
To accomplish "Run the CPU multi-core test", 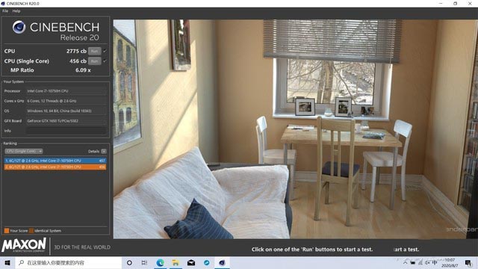I will (x=95, y=52).
